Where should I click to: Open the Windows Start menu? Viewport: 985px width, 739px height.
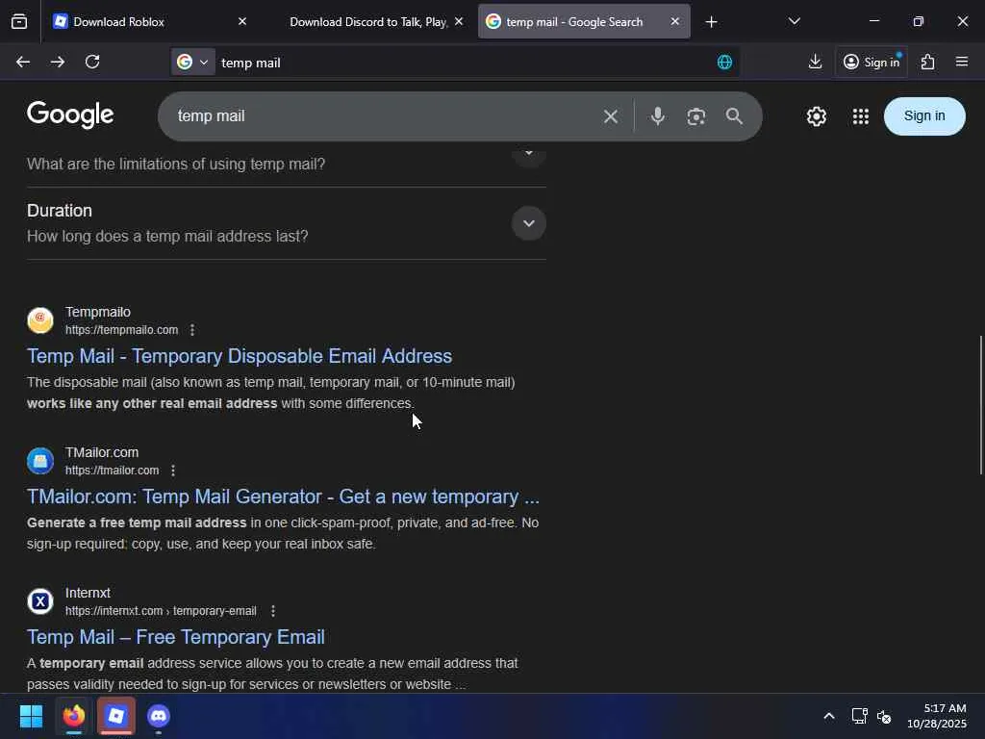point(31,716)
